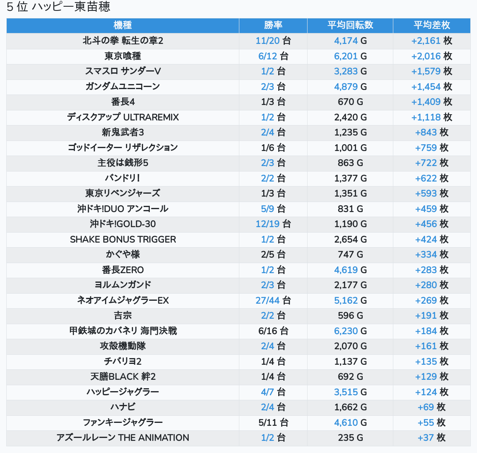This screenshot has width=477, height=453.
Task: Click the 4,610 spins for ファンキージャグラー
Action: 346,422
